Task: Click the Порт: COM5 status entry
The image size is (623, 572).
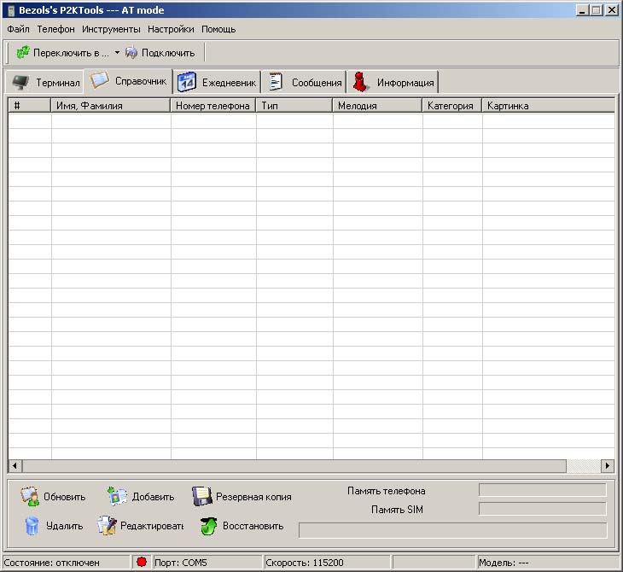Action: point(181,563)
